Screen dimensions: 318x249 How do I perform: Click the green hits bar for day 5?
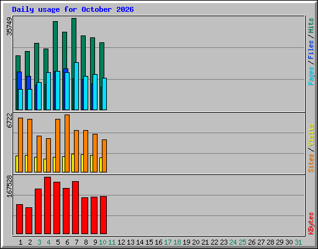tap(55, 45)
